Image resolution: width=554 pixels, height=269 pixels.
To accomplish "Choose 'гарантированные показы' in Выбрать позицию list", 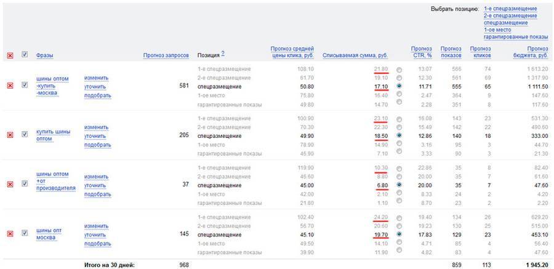I will (516, 37).
